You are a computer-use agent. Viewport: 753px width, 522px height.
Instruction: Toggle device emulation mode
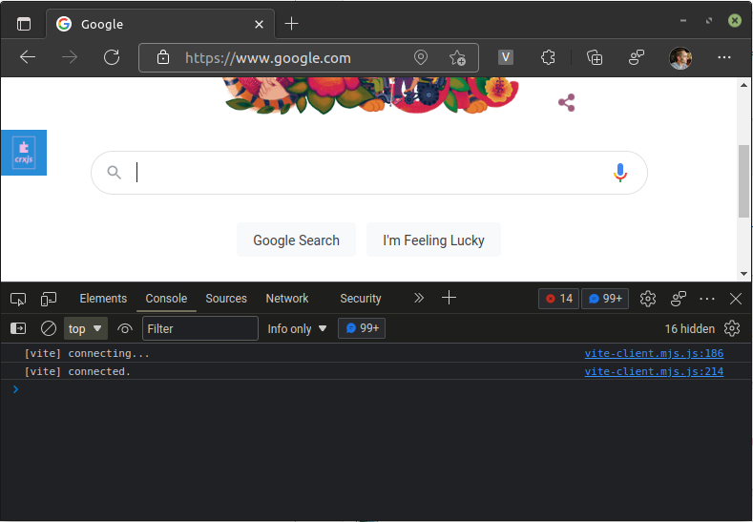49,300
